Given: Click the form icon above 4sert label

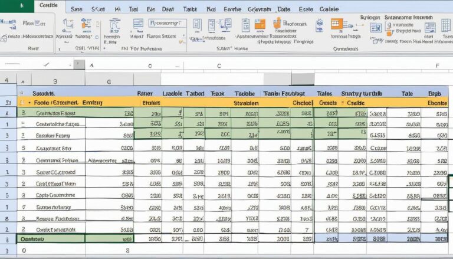Looking at the screenshot, I should click(430, 28).
